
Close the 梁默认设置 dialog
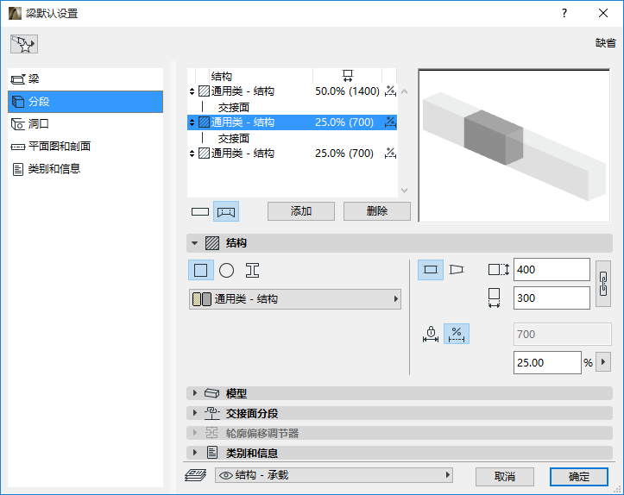tap(603, 13)
